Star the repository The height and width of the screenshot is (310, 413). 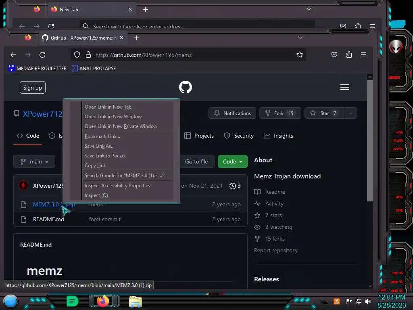pyautogui.click(x=324, y=113)
